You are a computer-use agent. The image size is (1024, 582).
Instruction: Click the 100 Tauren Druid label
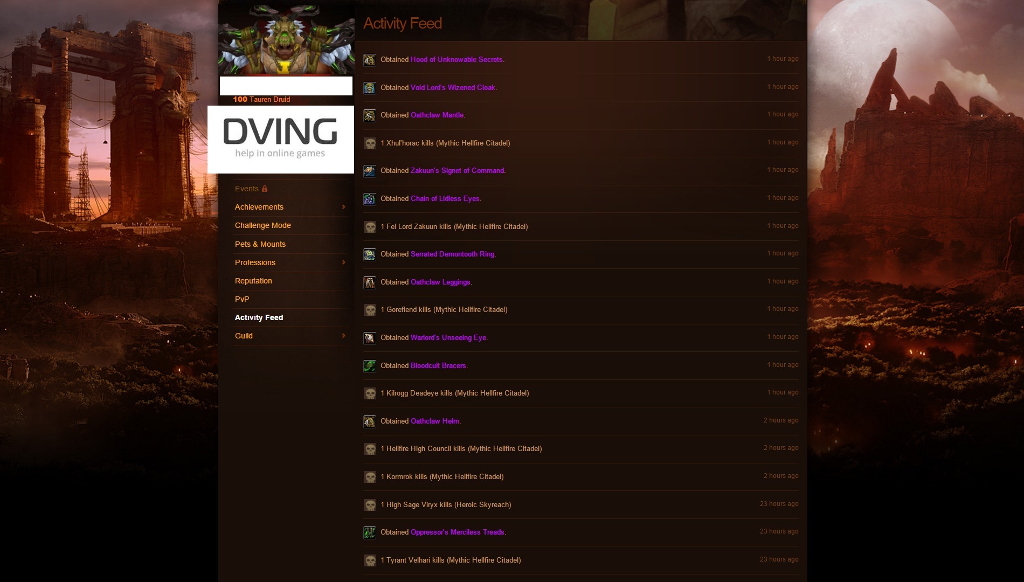click(261, 100)
